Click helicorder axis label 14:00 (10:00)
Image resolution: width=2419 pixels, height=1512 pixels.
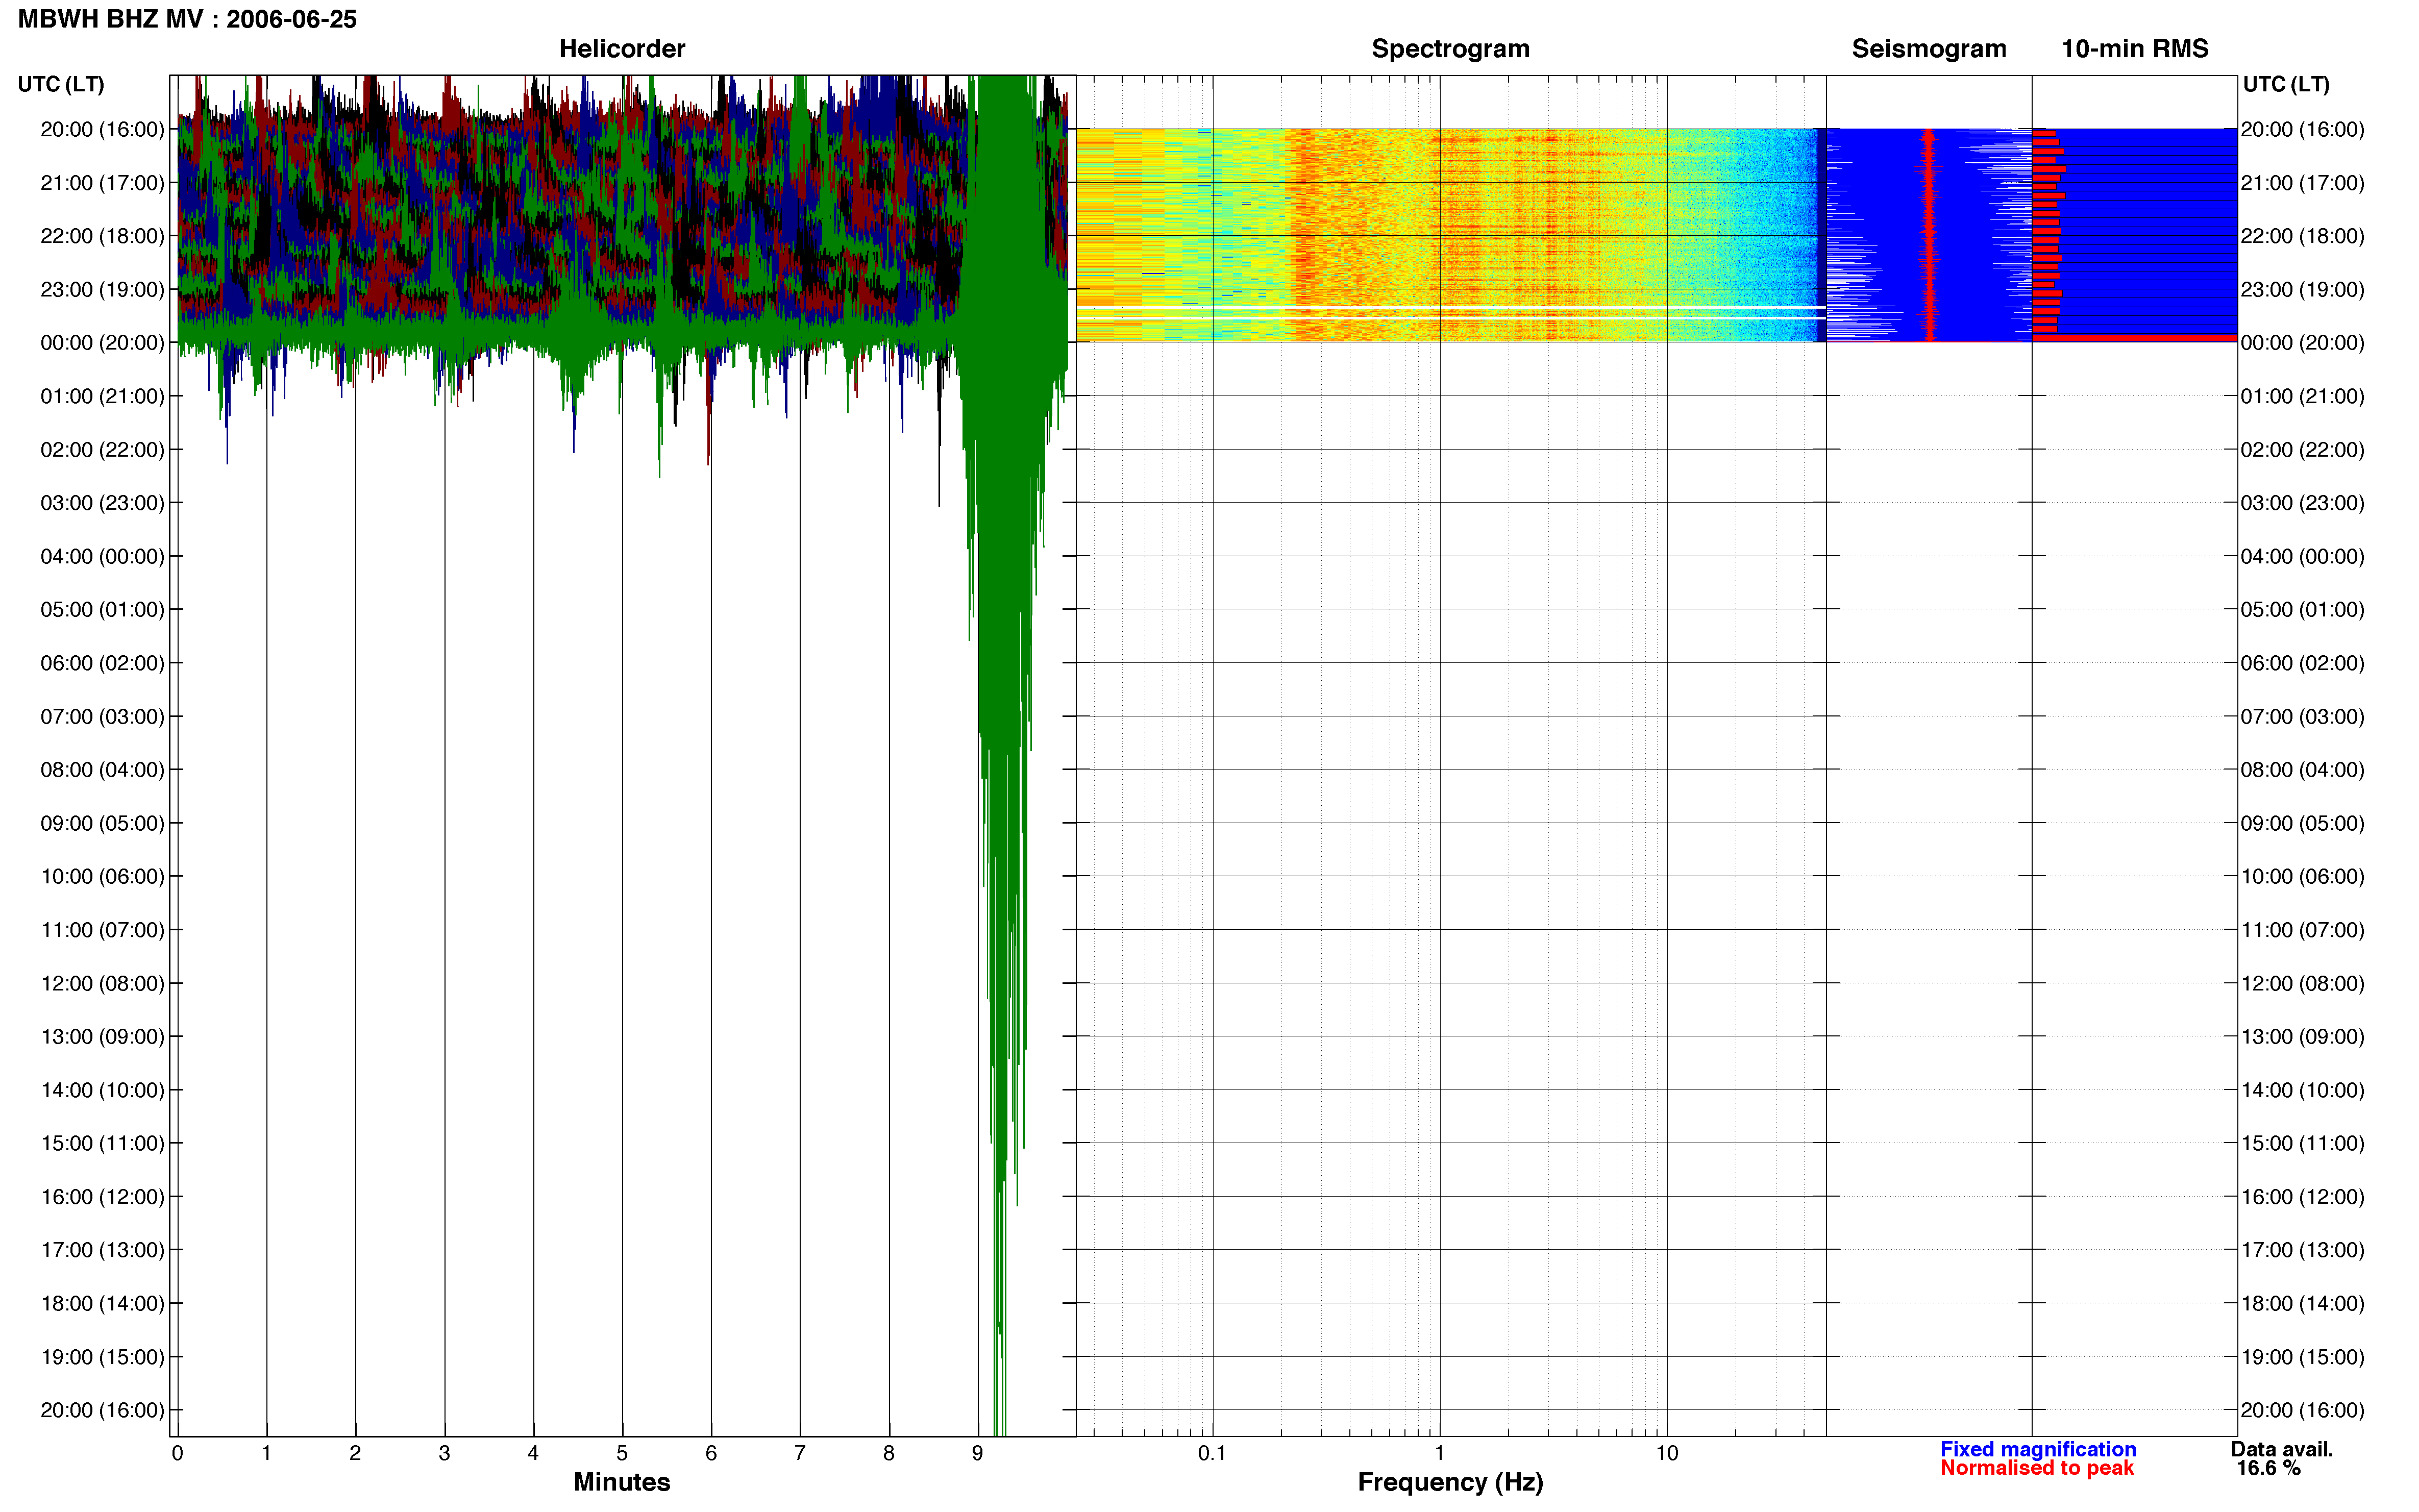(102, 1090)
